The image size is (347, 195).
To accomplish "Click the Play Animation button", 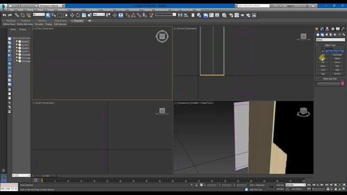I will (318, 185).
